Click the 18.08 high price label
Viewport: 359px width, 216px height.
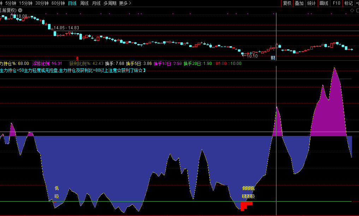point(21,16)
